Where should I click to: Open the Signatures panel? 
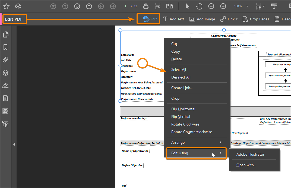(x=6, y=85)
